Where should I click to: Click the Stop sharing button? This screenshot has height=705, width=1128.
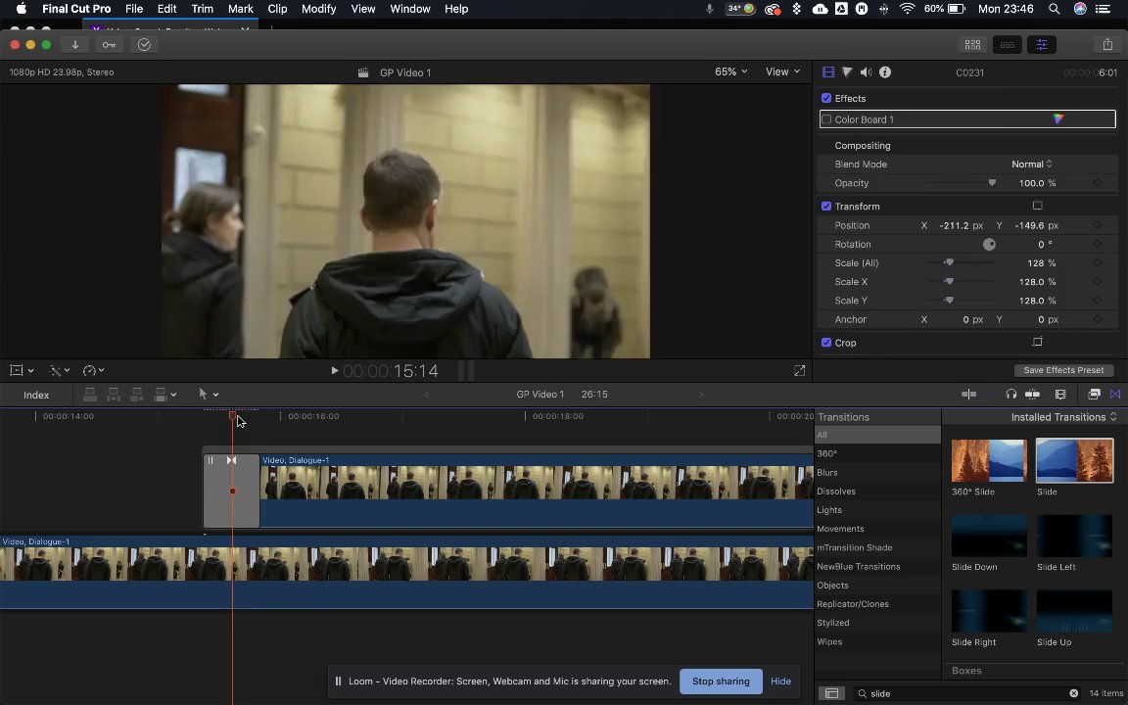tap(720, 681)
